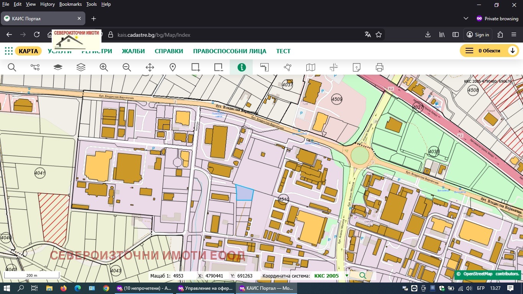Click the add-to-selection rectangle tool
Screen dimensions: 523x294
click(x=196, y=67)
